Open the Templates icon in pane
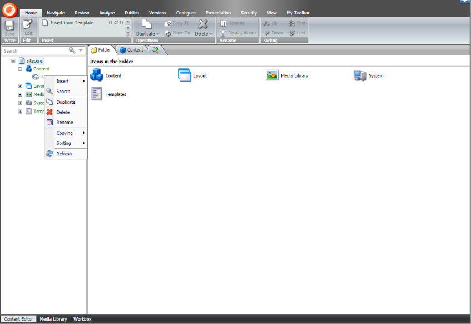This screenshot has height=324, width=471. (x=96, y=94)
